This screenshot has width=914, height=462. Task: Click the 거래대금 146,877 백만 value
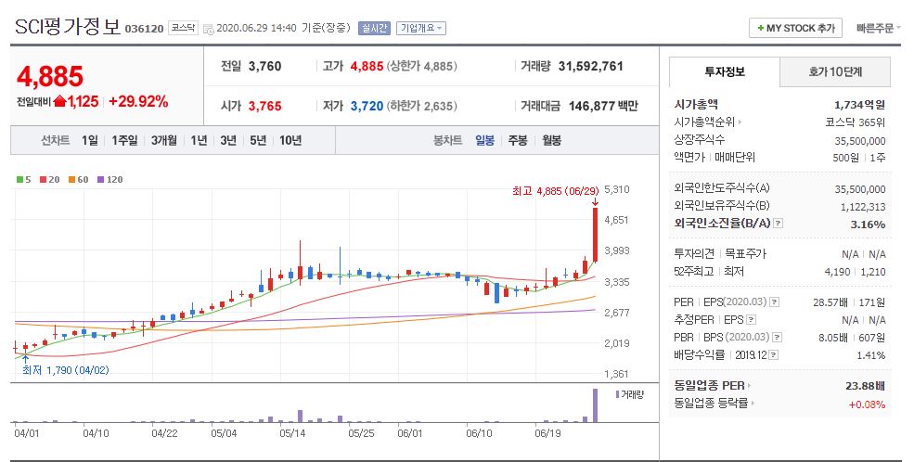click(603, 106)
